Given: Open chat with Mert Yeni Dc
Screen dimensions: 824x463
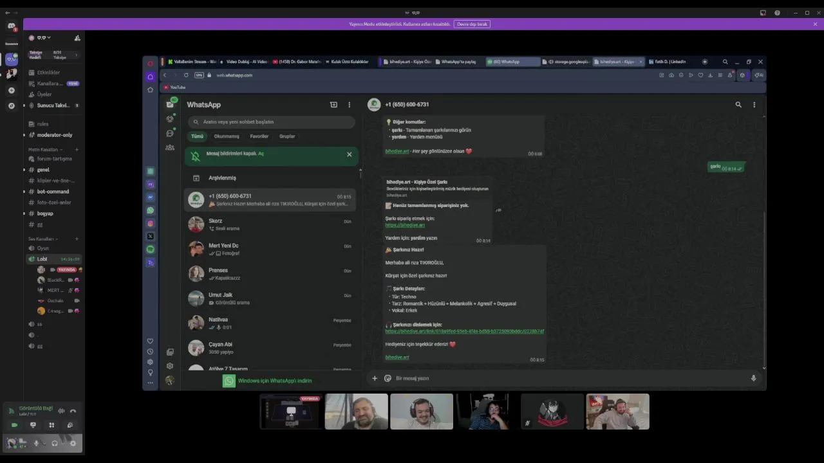Looking at the screenshot, I should click(x=270, y=249).
